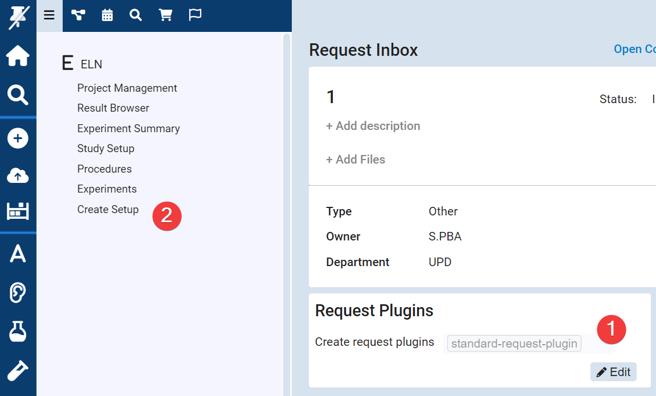Click the shopping cart icon

point(165,15)
